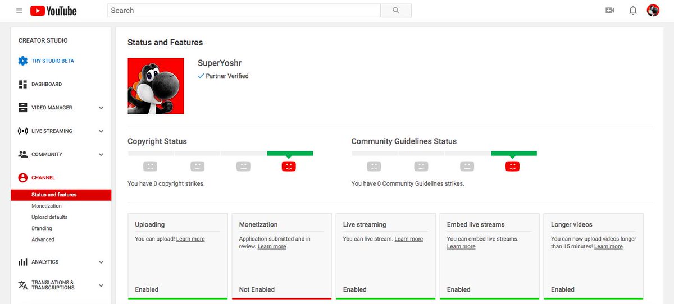Click the Embed live streams card title

click(476, 224)
